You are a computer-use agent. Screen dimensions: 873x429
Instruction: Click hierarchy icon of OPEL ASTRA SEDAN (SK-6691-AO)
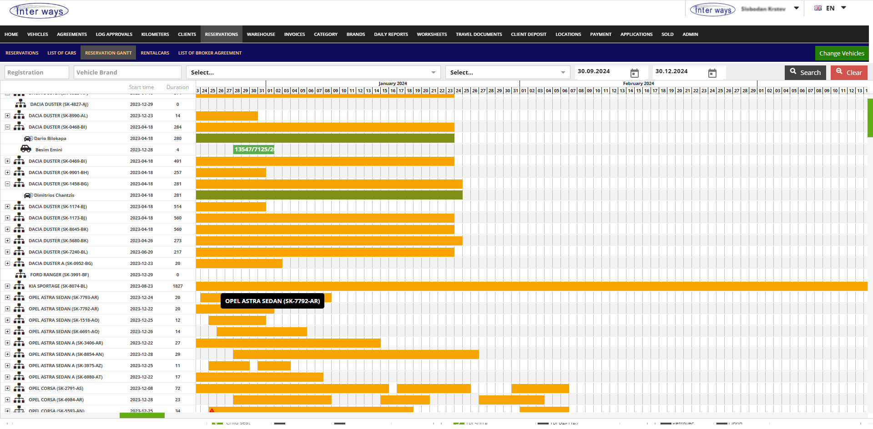[x=19, y=331]
